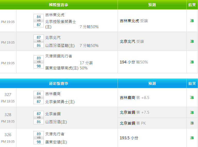
Task: Click the score 84 for 吉林東北虎
Action: click(39, 17)
